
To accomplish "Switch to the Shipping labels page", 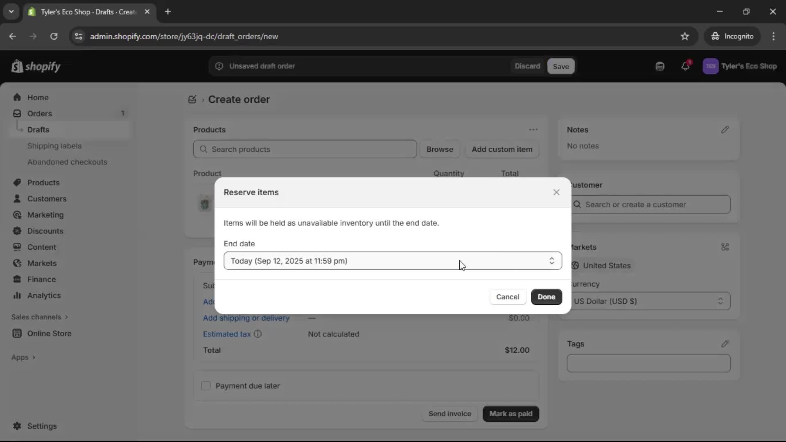I will tap(55, 146).
